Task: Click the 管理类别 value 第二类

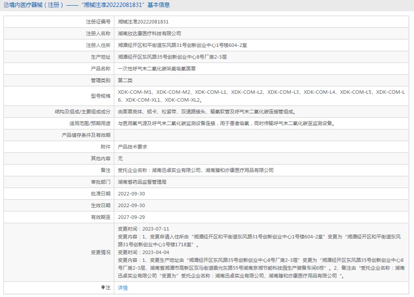Action: point(125,80)
